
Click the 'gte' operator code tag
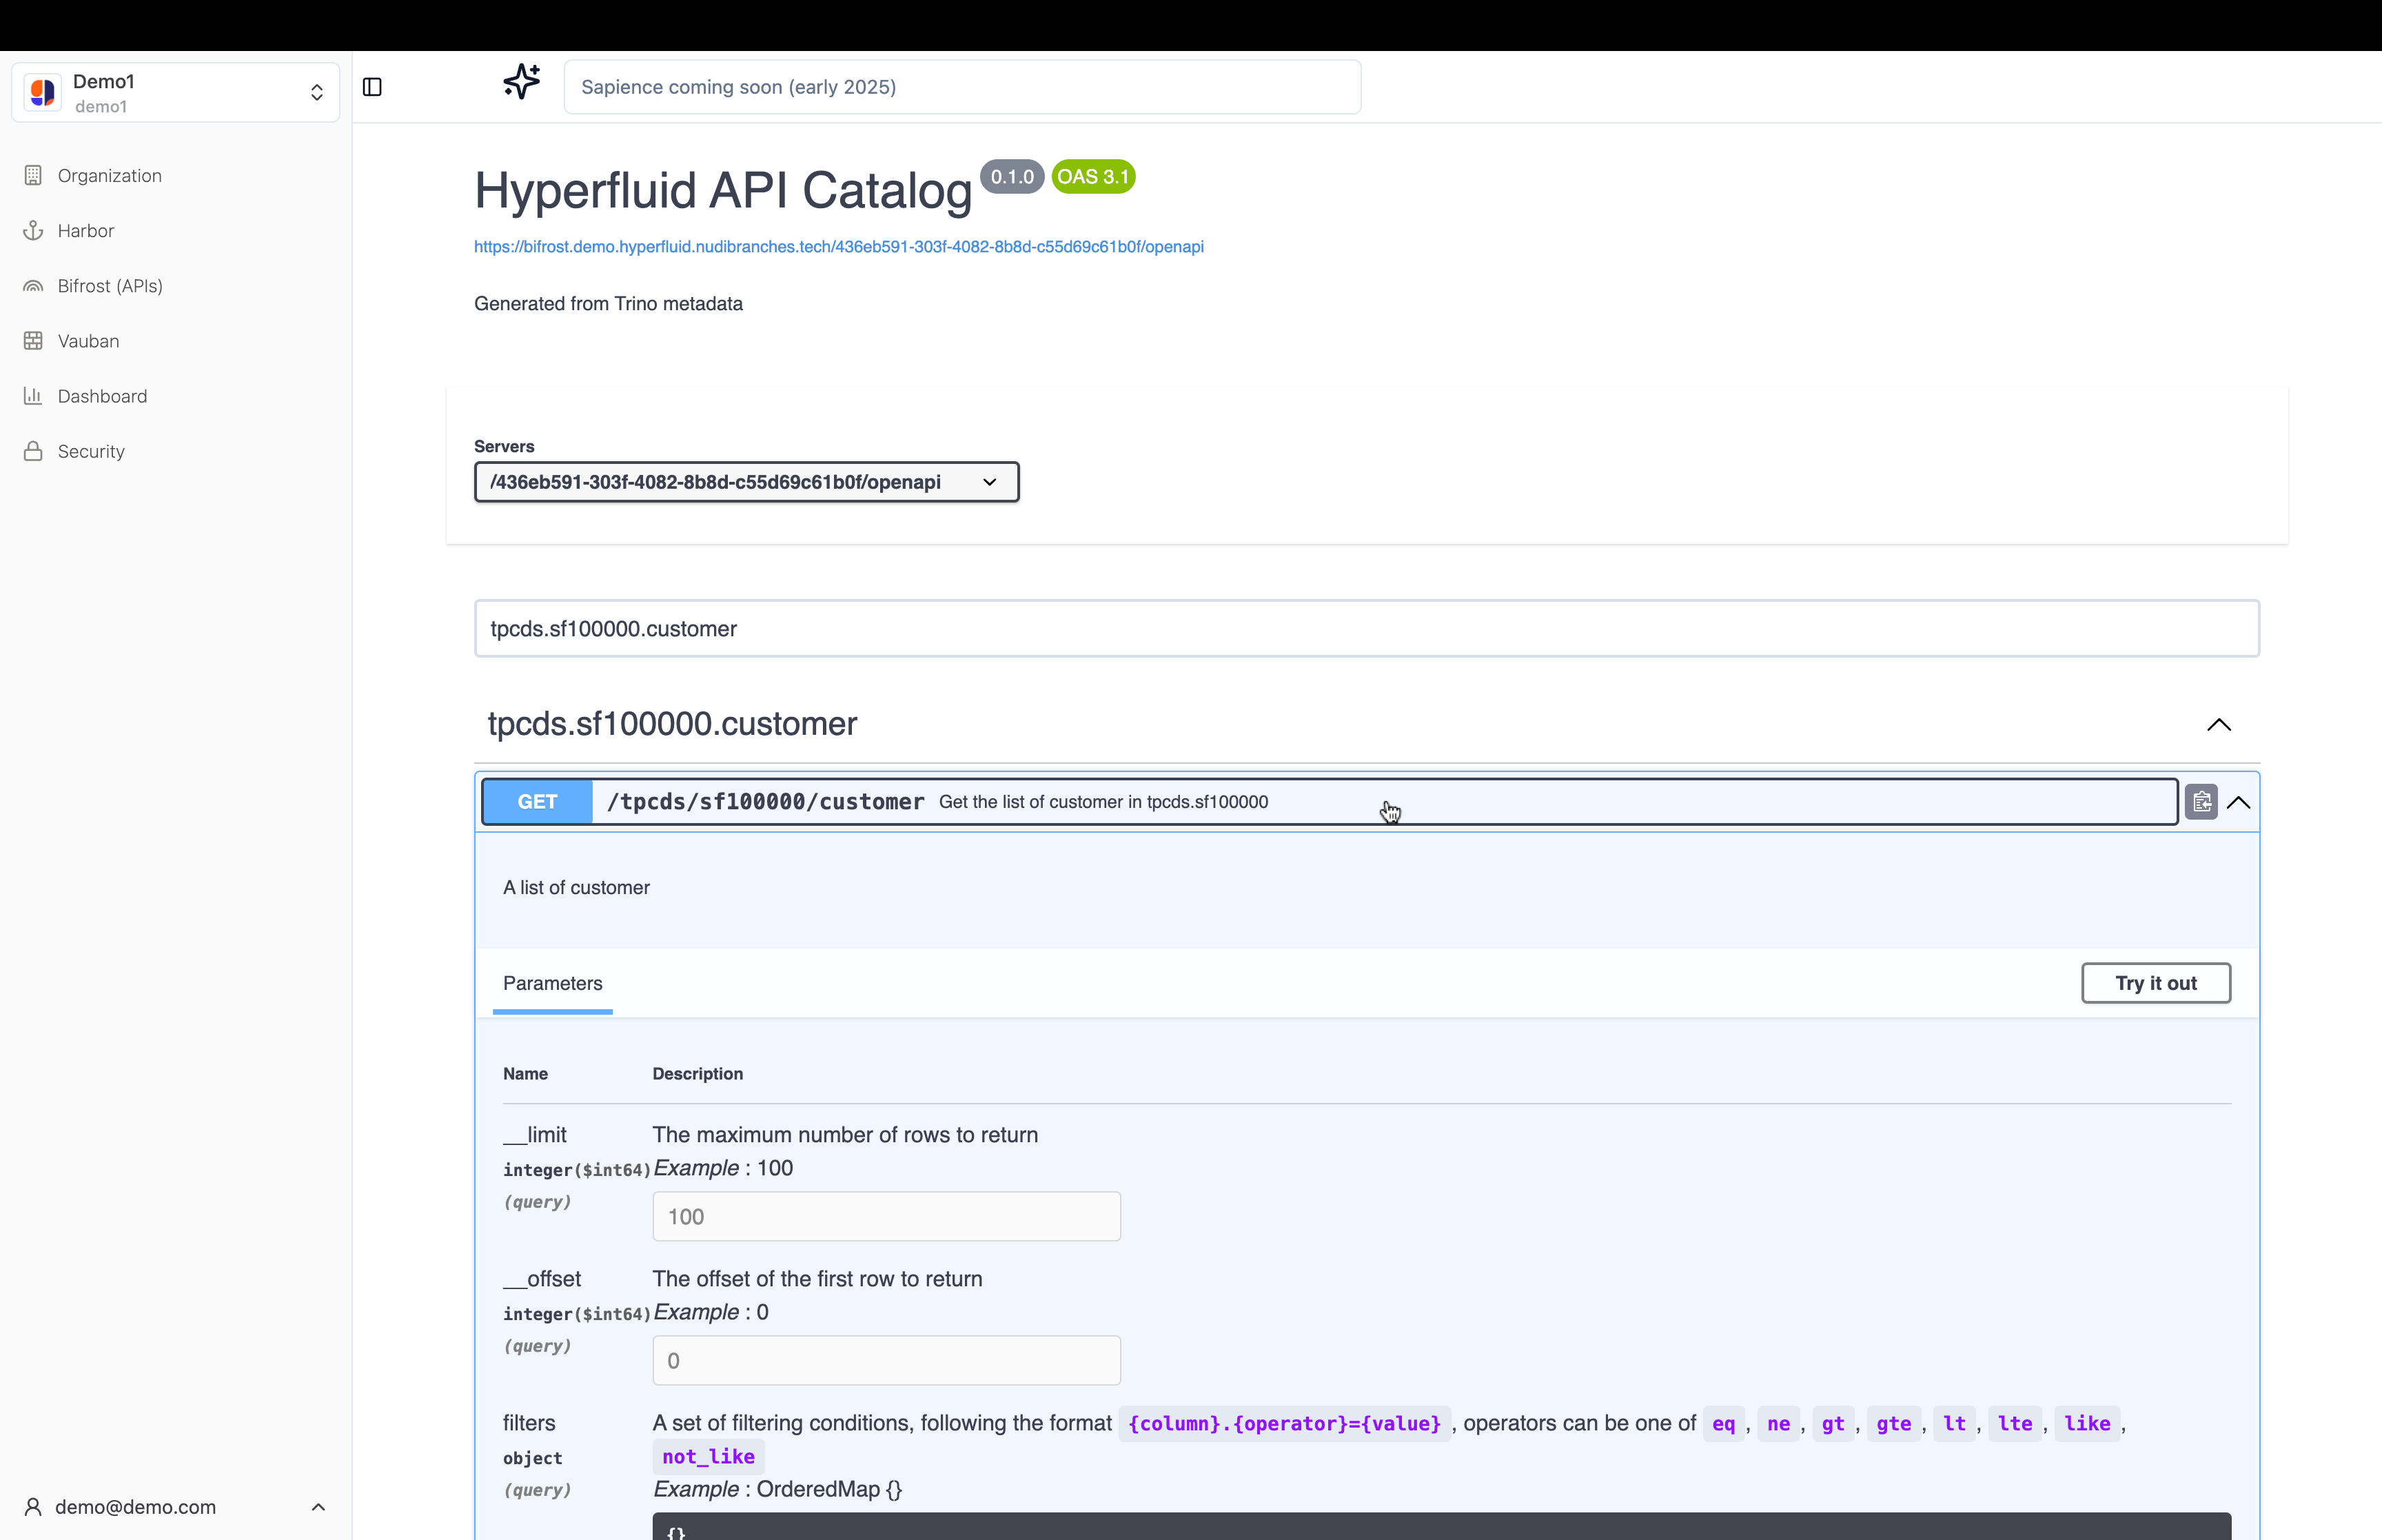point(1893,1423)
